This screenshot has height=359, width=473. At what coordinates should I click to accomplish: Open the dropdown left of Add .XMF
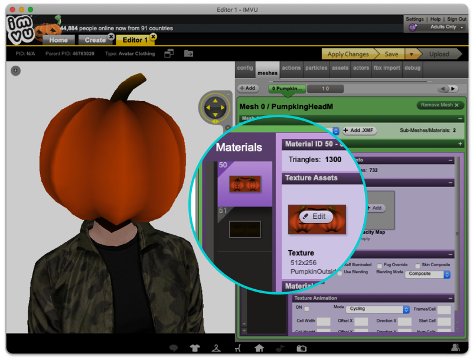click(336, 131)
